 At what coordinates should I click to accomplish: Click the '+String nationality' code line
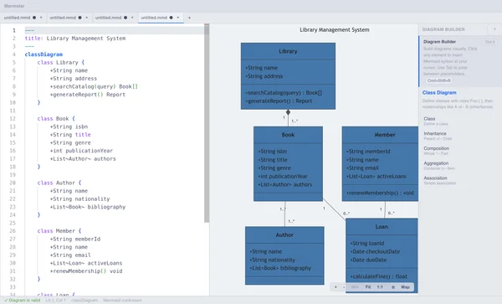point(79,199)
